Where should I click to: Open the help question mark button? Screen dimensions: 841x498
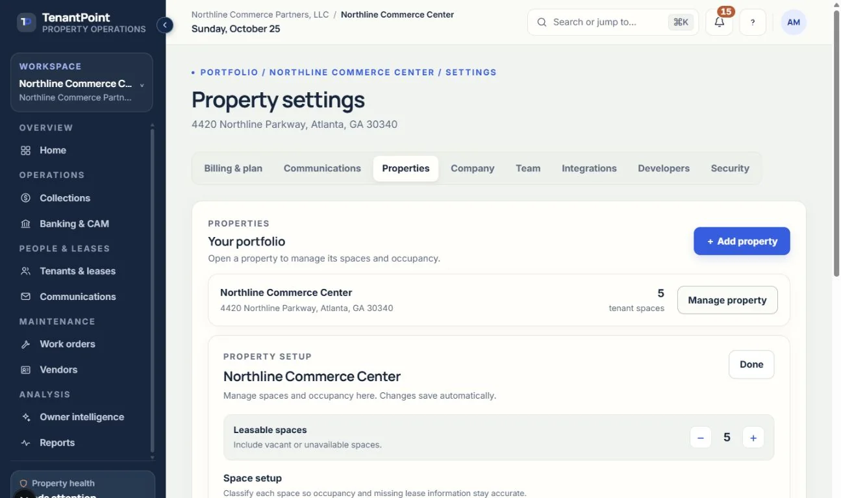click(x=753, y=22)
